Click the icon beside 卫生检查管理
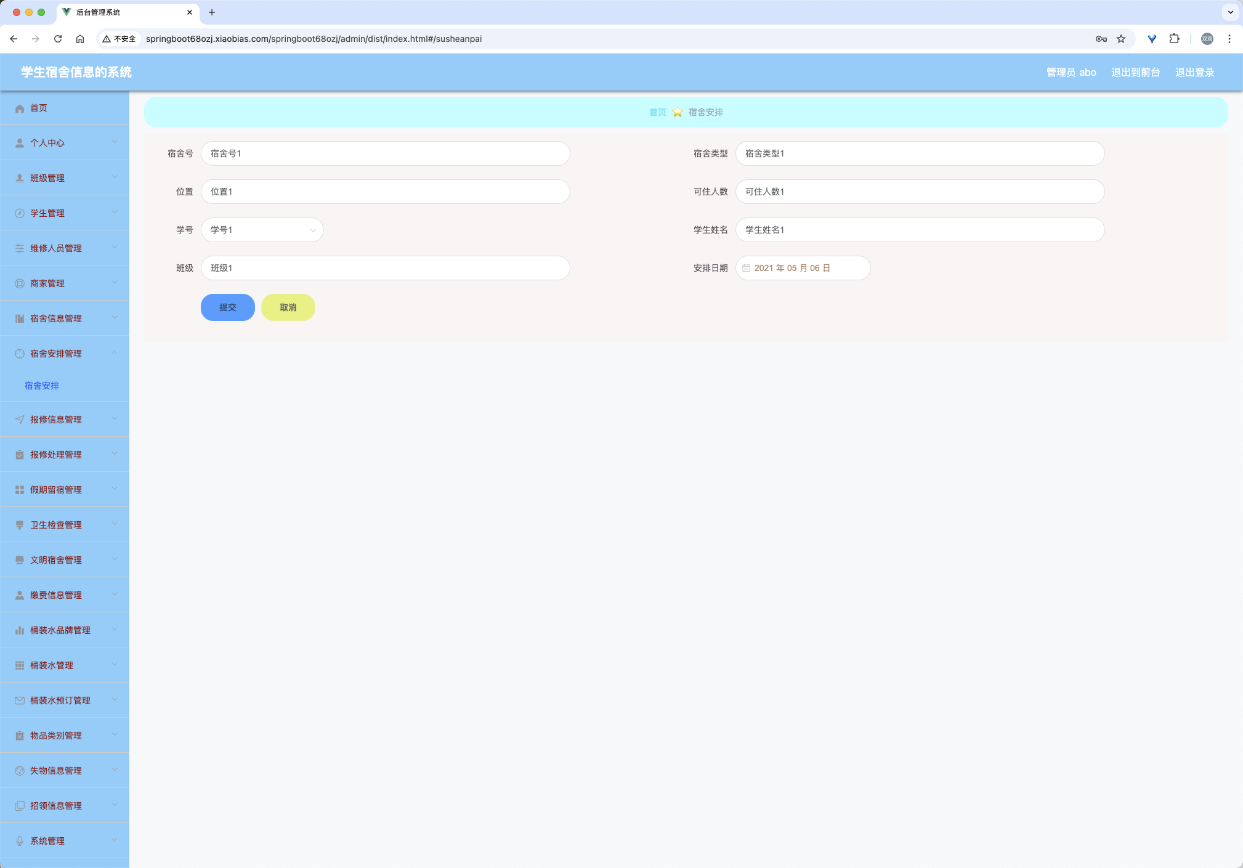This screenshot has height=868, width=1243. [x=20, y=525]
